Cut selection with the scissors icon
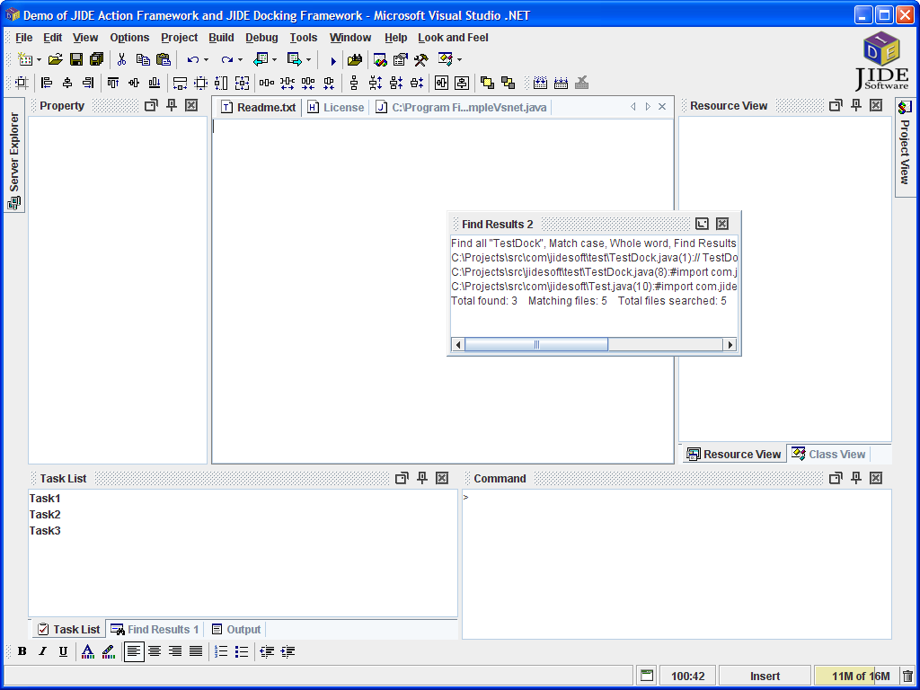 tap(122, 59)
